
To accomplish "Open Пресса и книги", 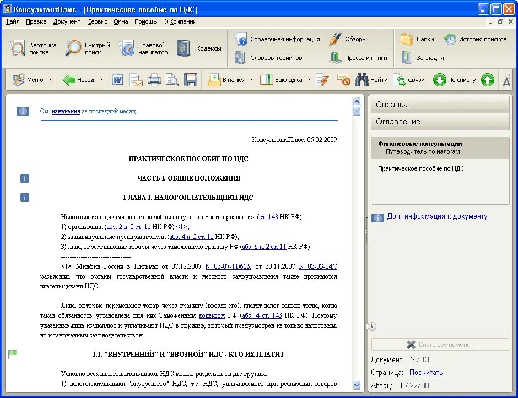I will 358,58.
